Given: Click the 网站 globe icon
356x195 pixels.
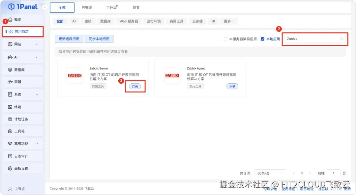Looking at the screenshot, I should (x=10, y=44).
